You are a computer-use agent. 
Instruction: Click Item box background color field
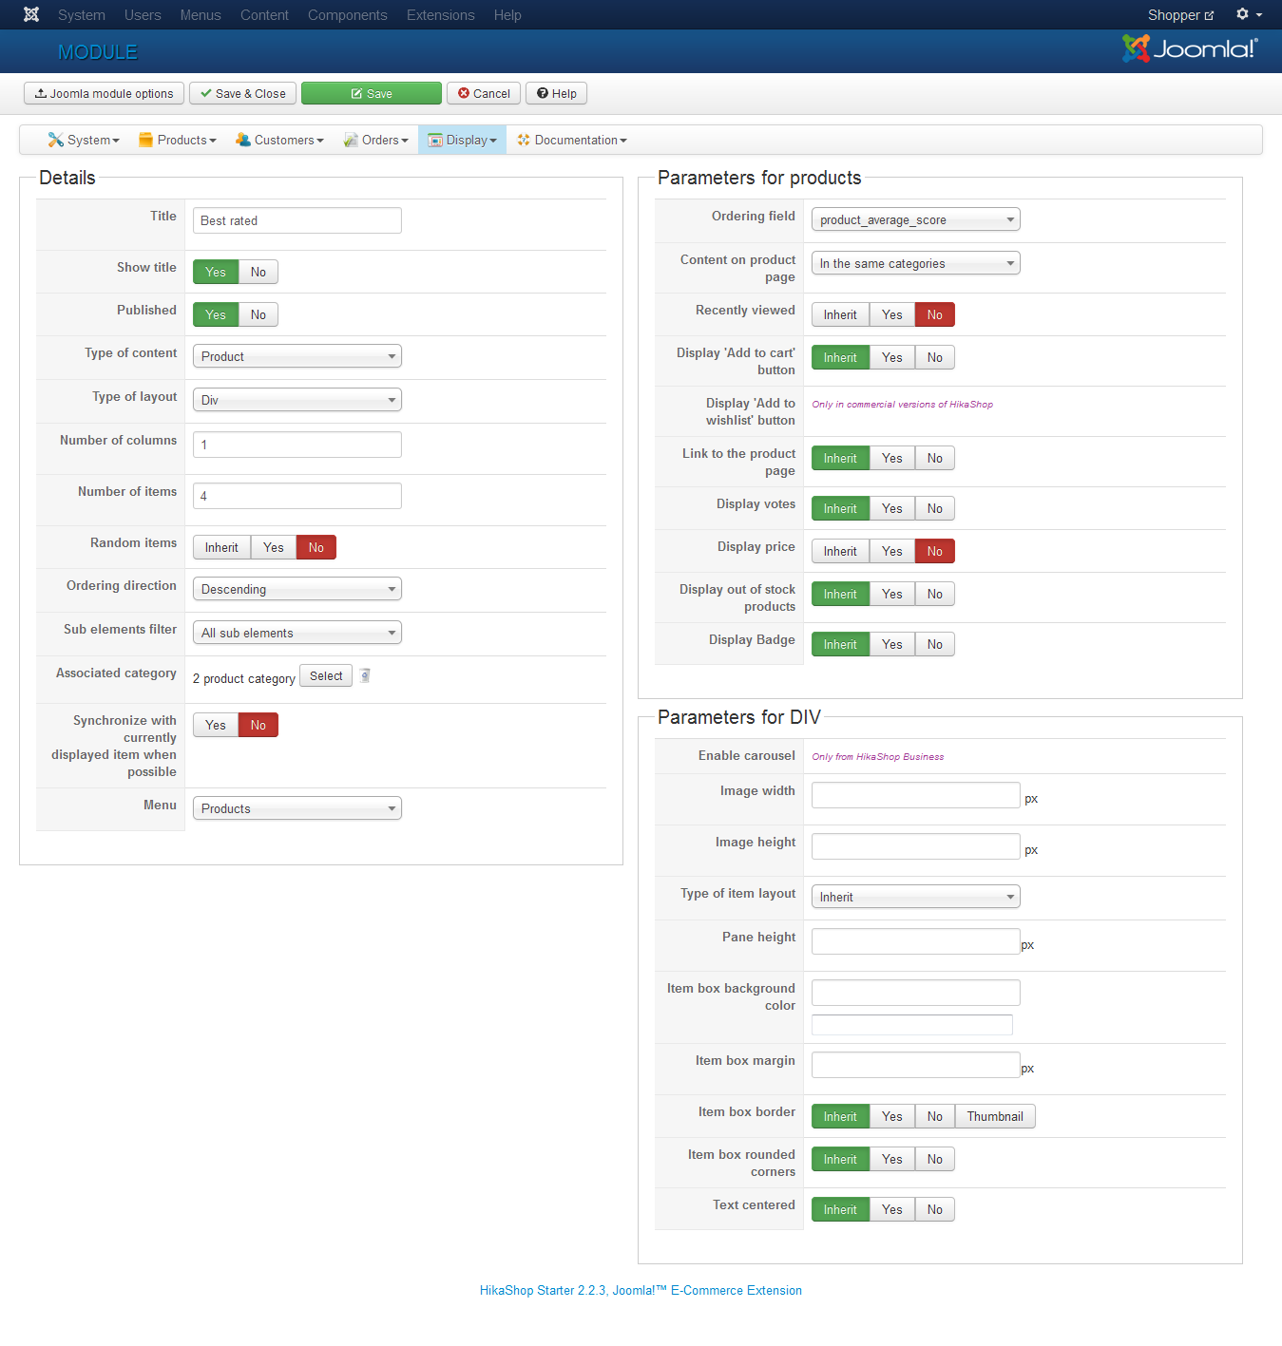(916, 993)
